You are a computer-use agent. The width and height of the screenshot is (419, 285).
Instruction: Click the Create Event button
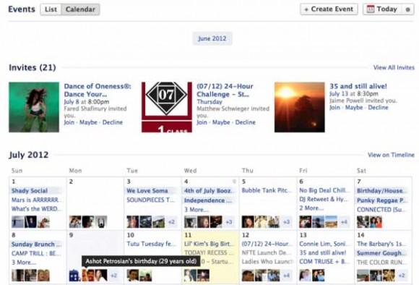329,9
